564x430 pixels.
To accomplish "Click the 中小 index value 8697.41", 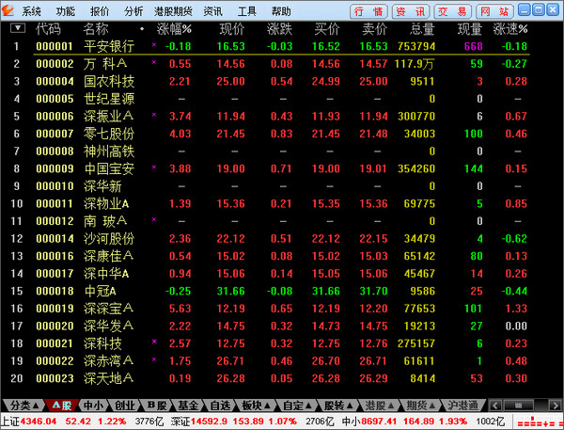I will tap(379, 421).
